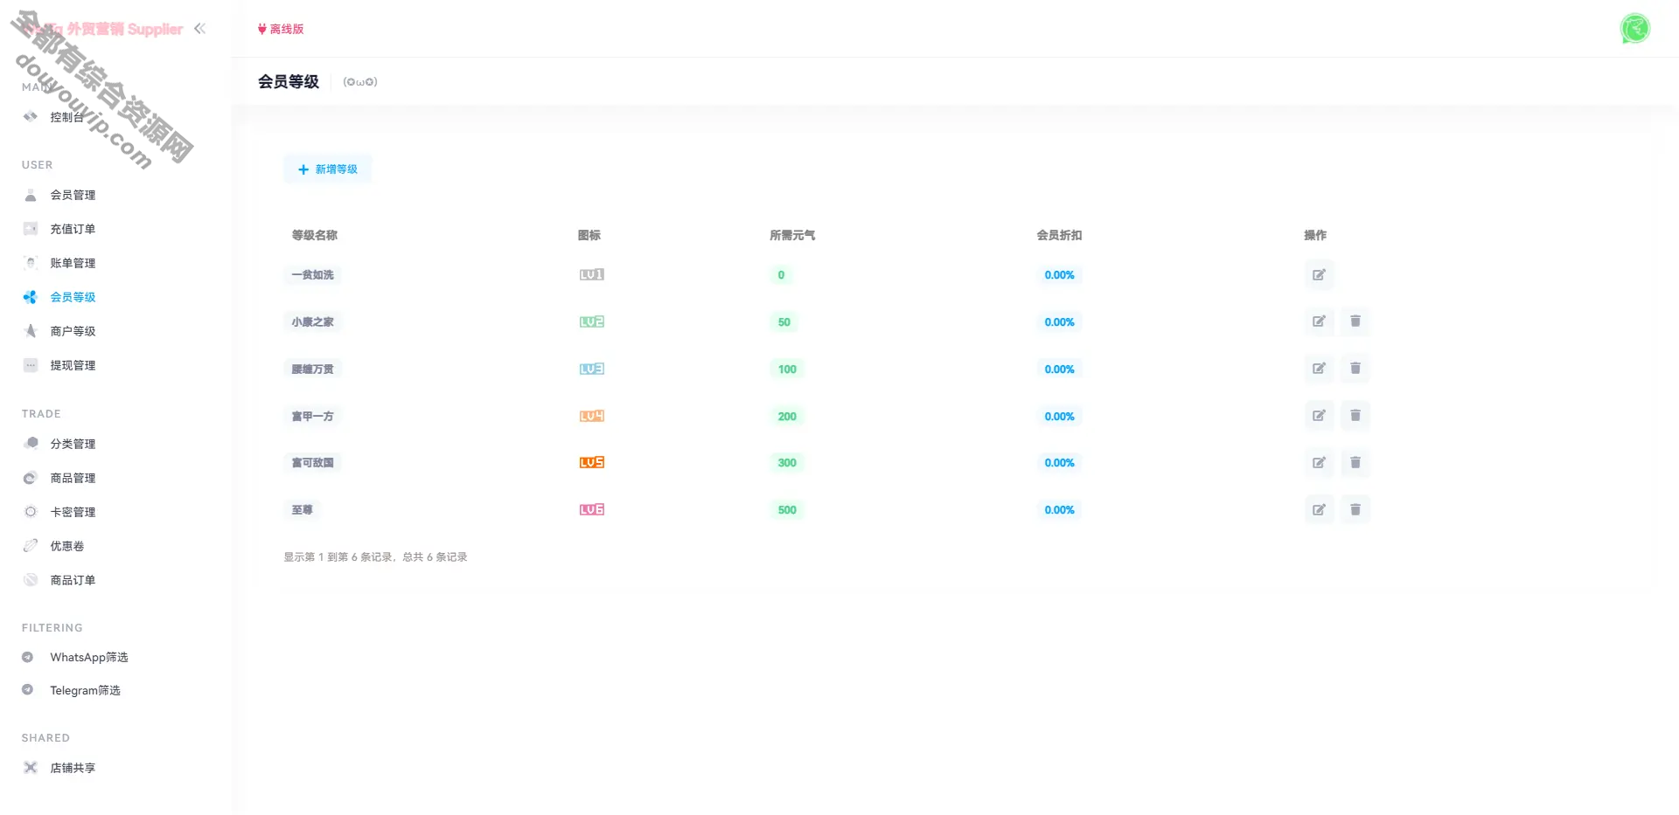Click the required value 300
The image size is (1679, 815).
[x=788, y=463]
